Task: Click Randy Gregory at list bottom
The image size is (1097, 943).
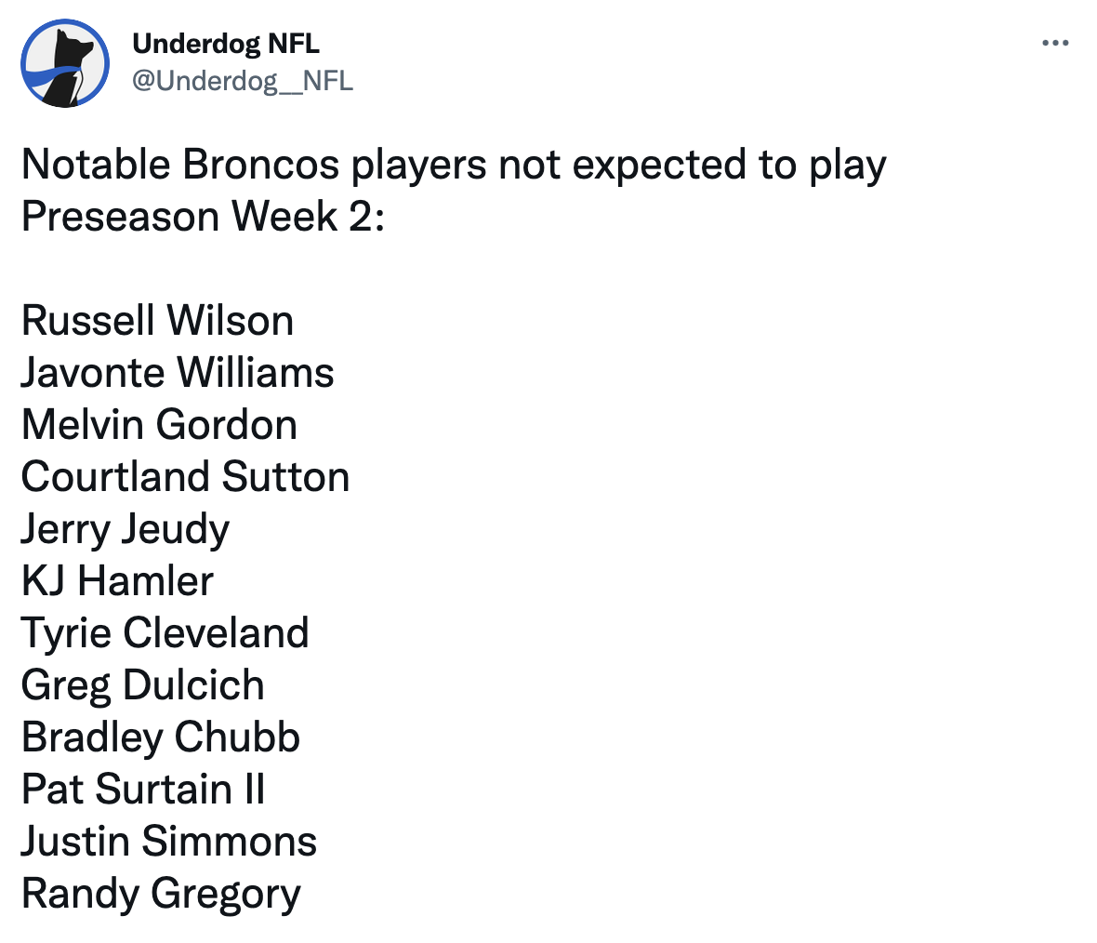Action: point(161,894)
